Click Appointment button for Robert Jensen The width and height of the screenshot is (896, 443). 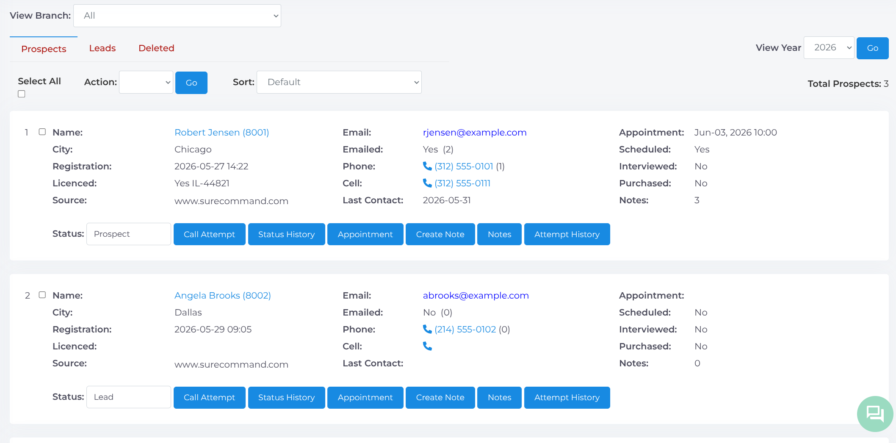coord(365,234)
